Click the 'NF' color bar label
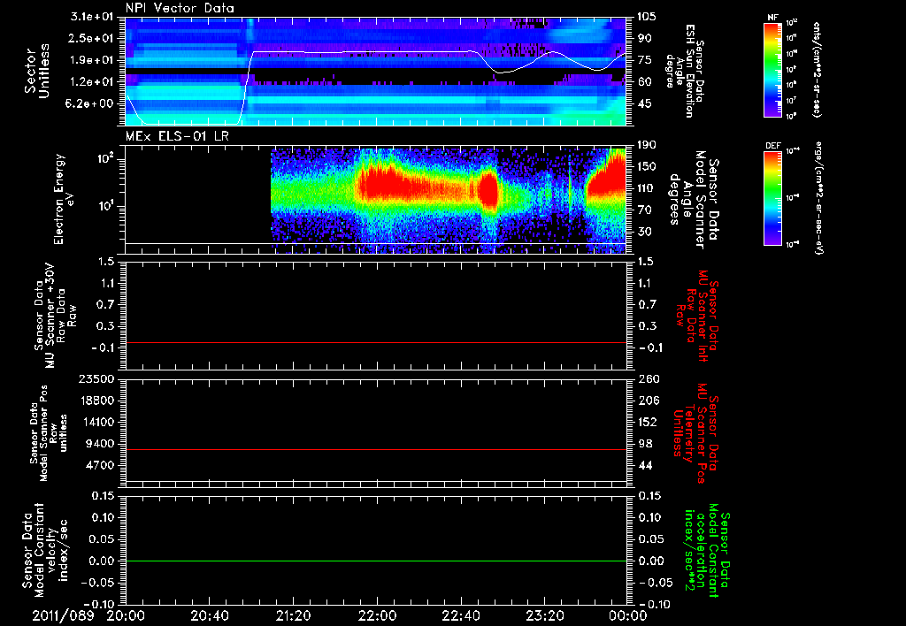The height and width of the screenshot is (626, 906). pyautogui.click(x=772, y=18)
